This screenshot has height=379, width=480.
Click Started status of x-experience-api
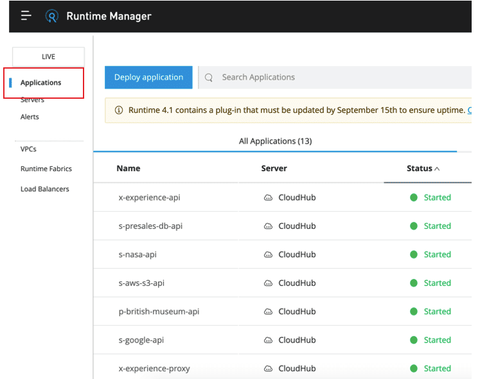(x=437, y=198)
